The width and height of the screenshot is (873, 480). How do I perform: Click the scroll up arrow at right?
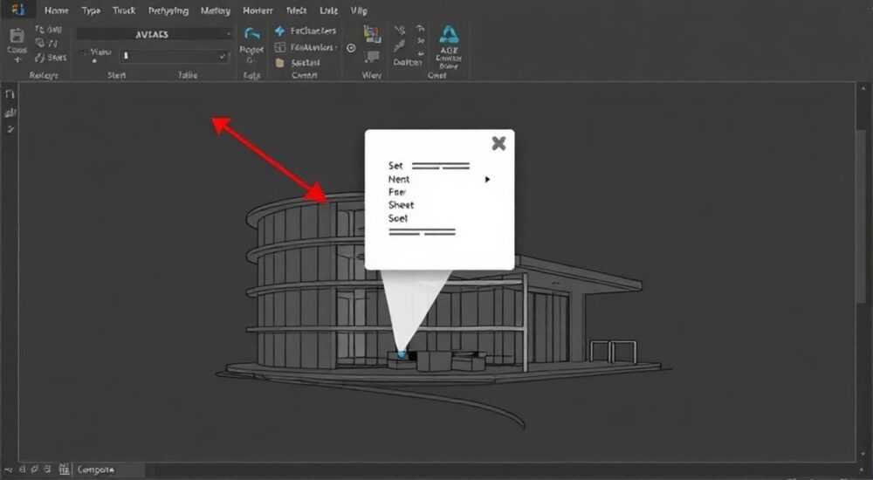(x=863, y=88)
